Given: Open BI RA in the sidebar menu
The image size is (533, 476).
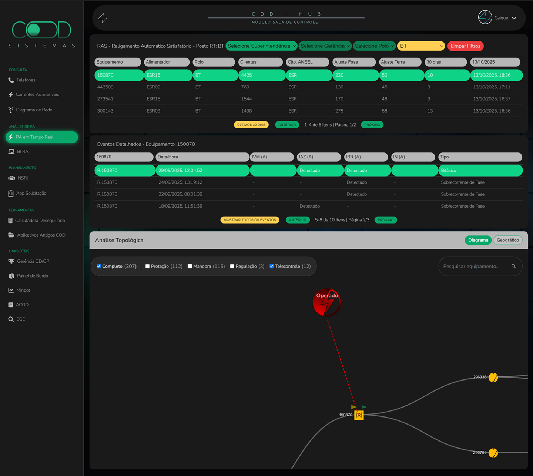Looking at the screenshot, I should (22, 151).
